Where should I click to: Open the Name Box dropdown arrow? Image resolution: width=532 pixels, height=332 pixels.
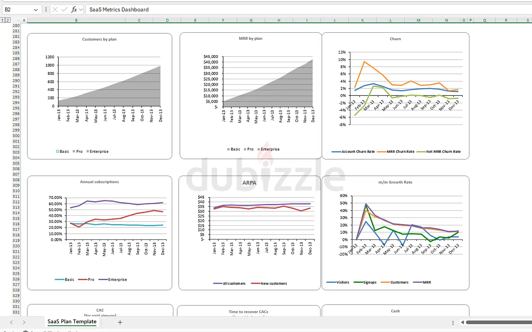click(x=36, y=9)
